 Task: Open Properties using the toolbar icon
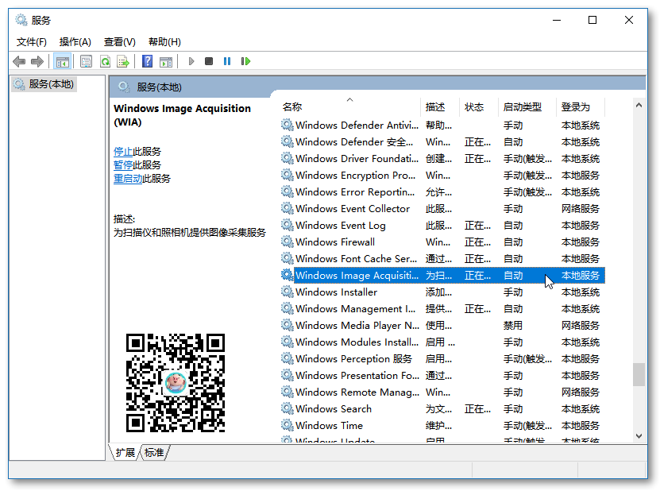tap(86, 61)
